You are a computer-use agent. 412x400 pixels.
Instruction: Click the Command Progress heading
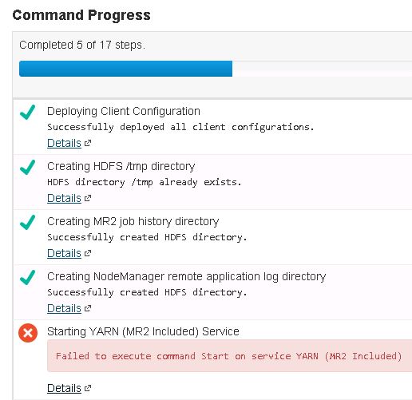pos(81,15)
